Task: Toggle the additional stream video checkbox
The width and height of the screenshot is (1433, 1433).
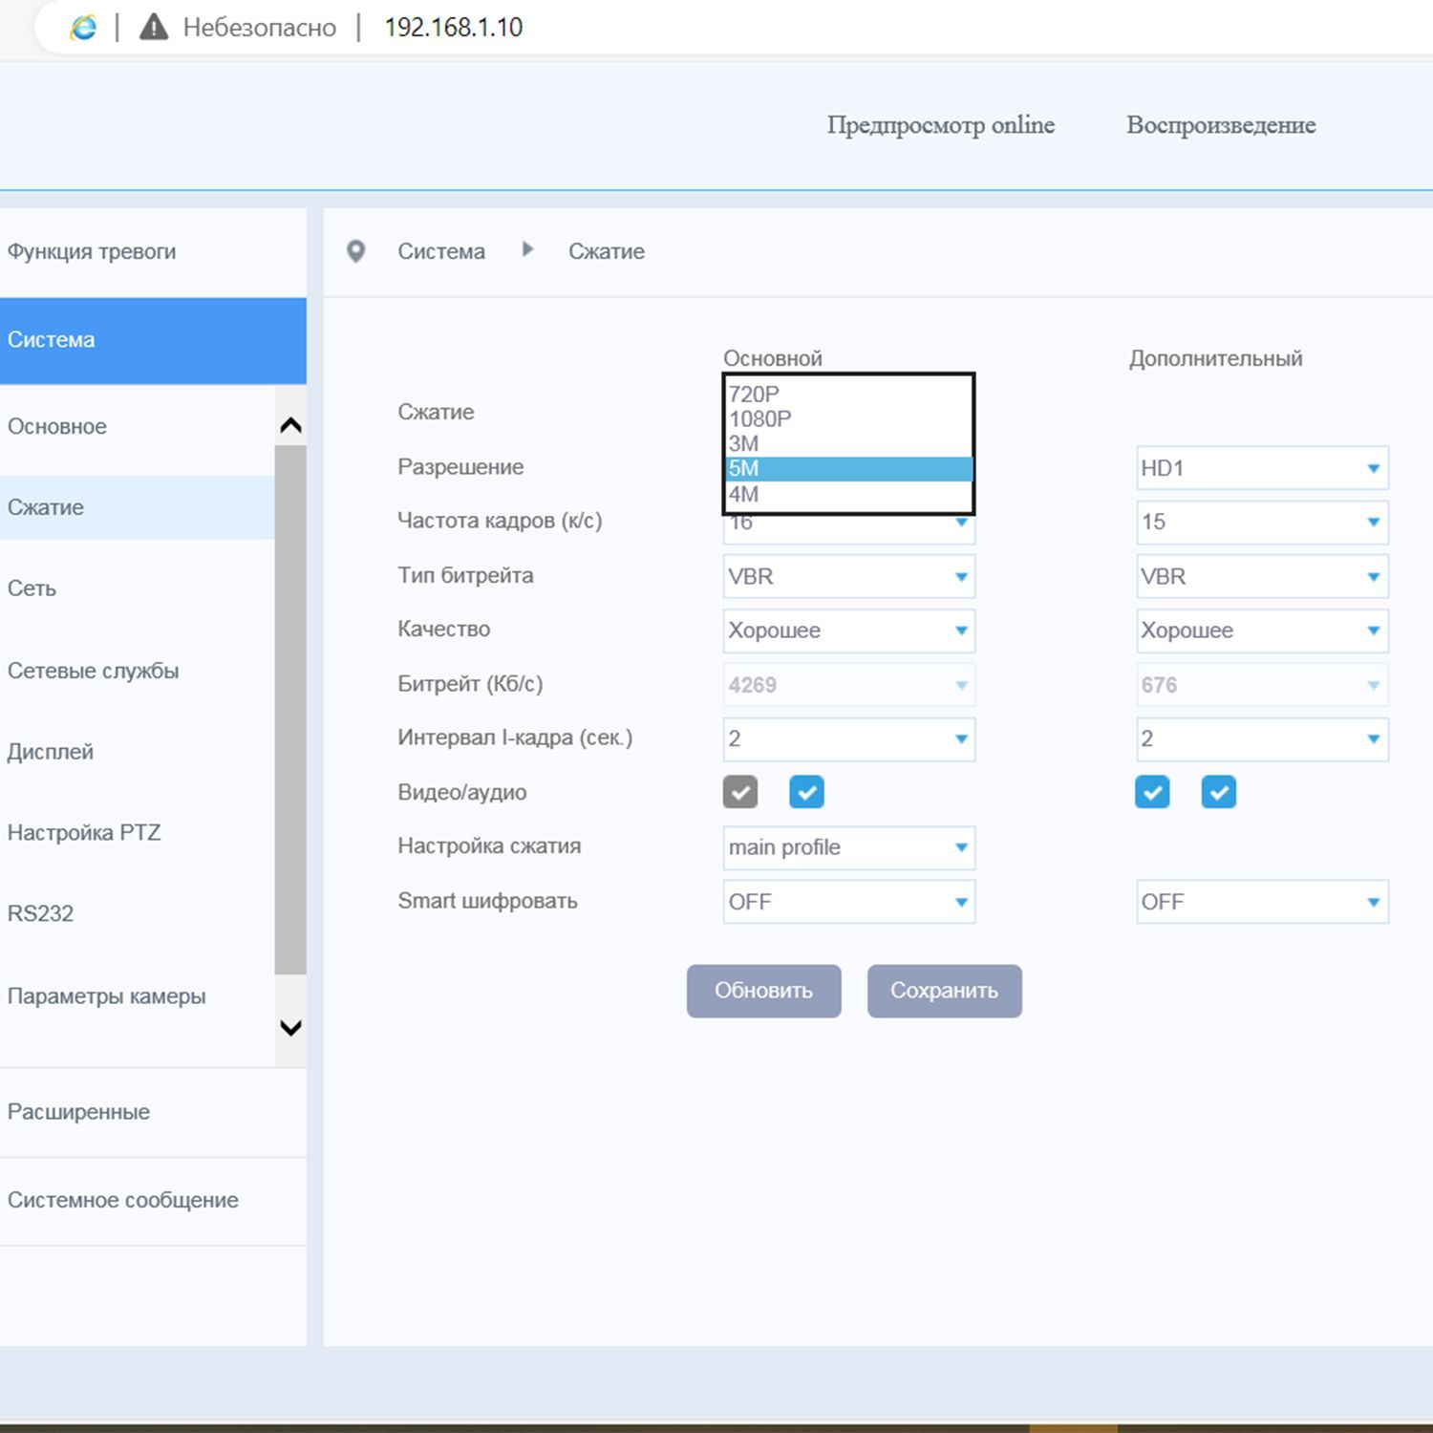Action: click(1152, 792)
